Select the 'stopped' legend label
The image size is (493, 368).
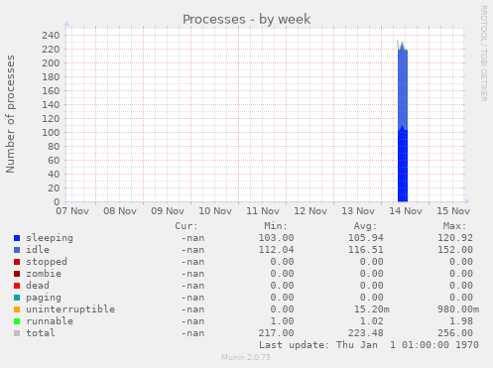click(47, 262)
